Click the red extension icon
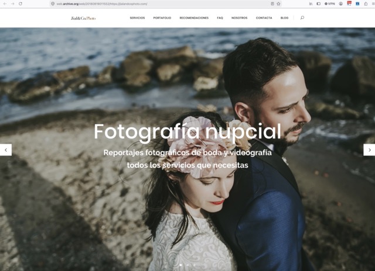The height and width of the screenshot is (271, 375). pos(349,4)
